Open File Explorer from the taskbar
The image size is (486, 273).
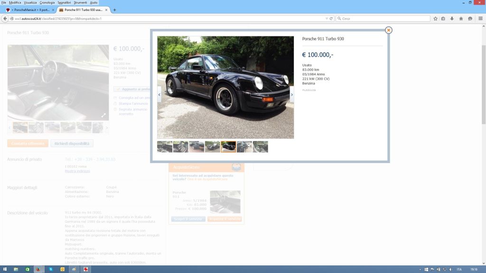(16, 269)
